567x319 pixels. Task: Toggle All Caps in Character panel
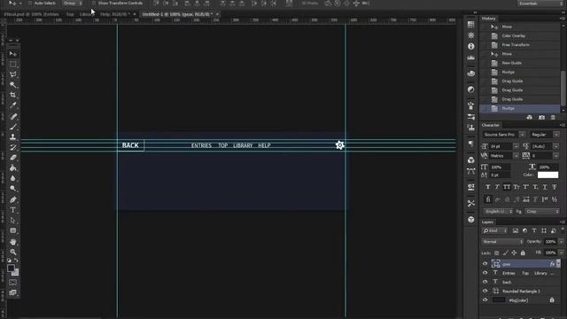507,187
